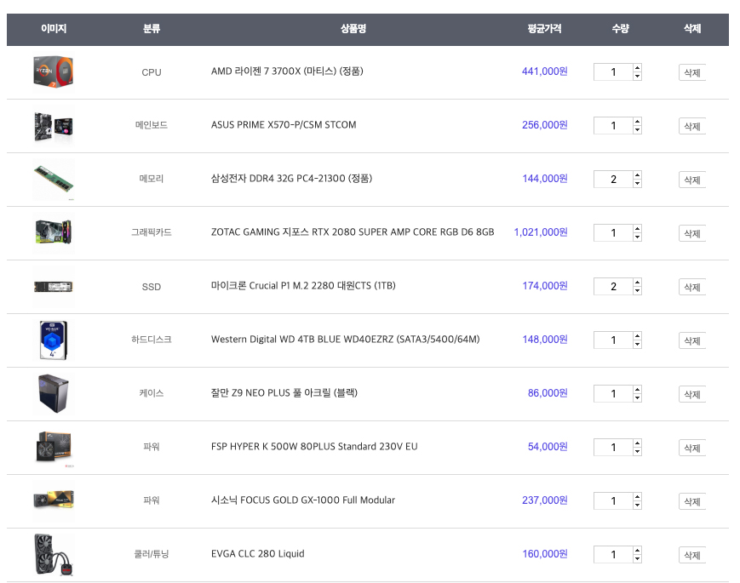Click the 그래픽카드 category label
Image resolution: width=740 pixels, height=583 pixels.
(x=152, y=232)
